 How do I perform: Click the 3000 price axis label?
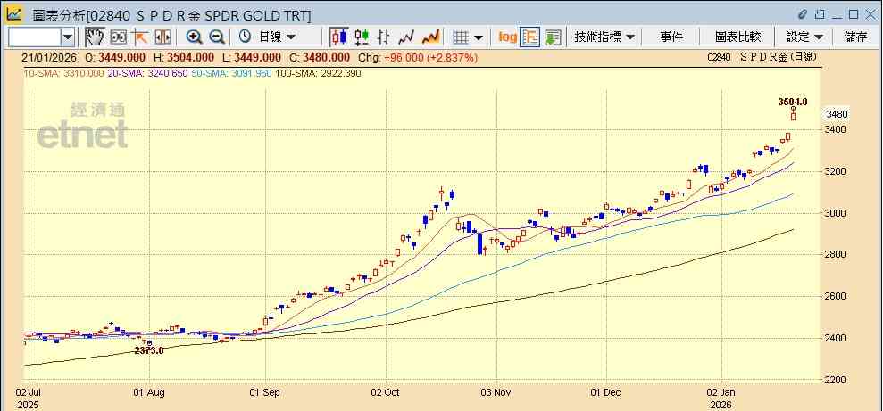(x=837, y=213)
